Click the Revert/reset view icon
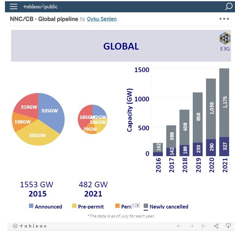Image resolution: width=235 pixels, height=231 pixels. (204, 226)
